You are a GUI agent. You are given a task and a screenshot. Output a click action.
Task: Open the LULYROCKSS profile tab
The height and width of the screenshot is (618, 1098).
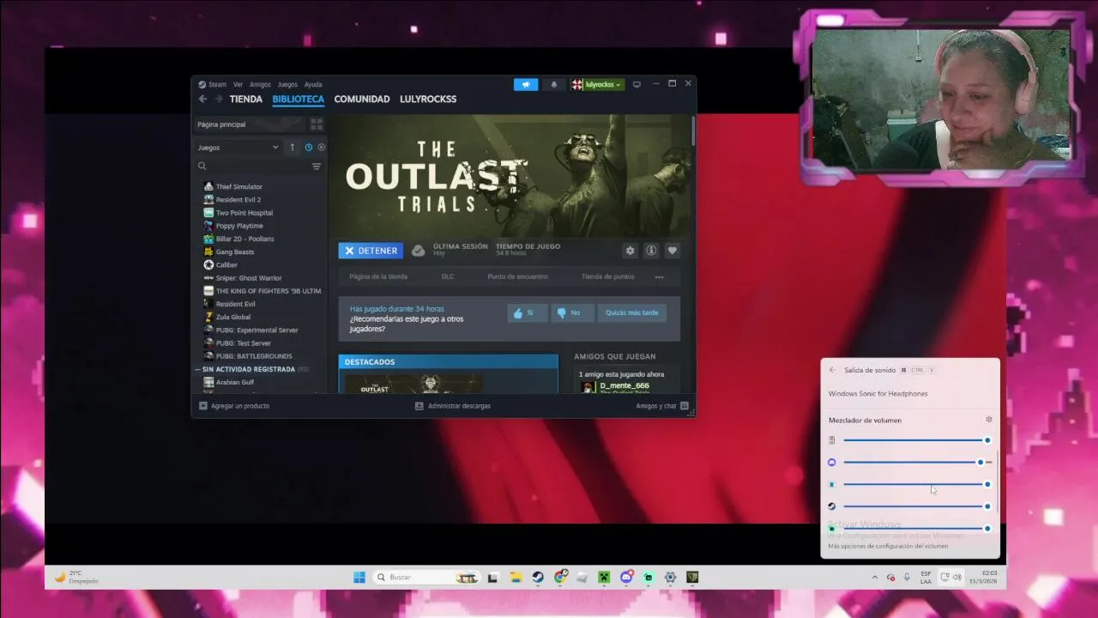point(428,99)
